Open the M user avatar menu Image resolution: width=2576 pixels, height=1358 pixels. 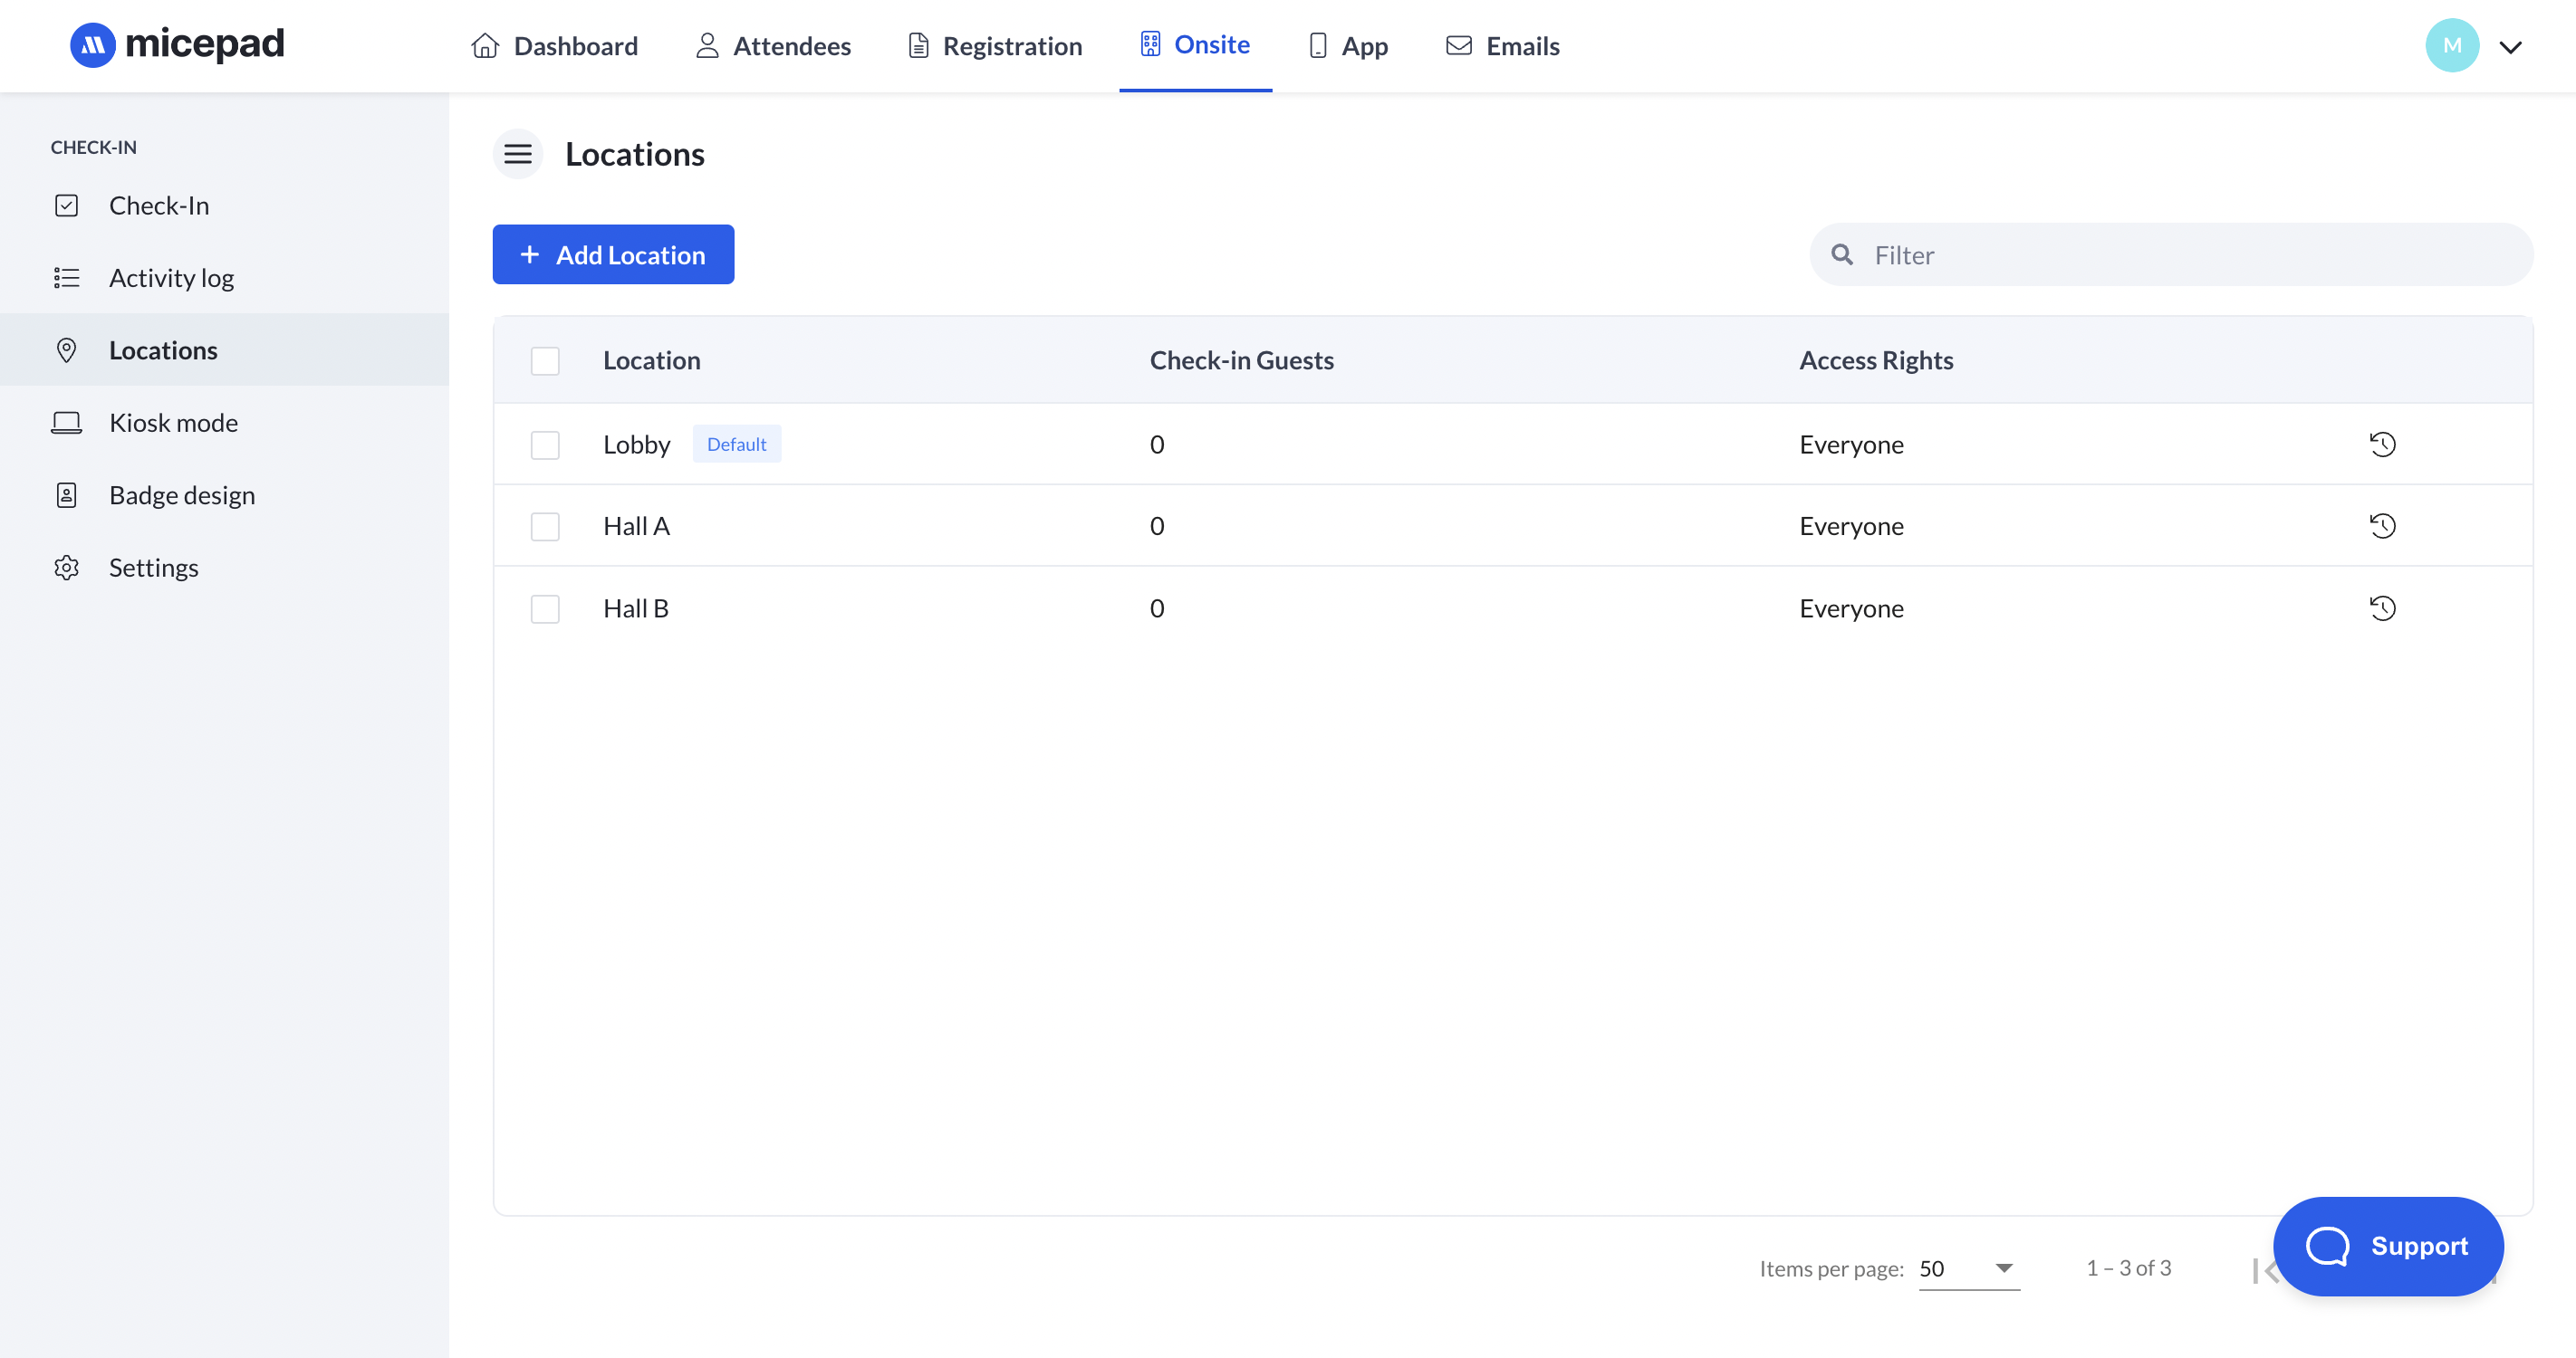2451,46
